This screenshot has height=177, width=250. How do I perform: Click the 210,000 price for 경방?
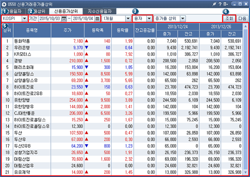pos(76,61)
